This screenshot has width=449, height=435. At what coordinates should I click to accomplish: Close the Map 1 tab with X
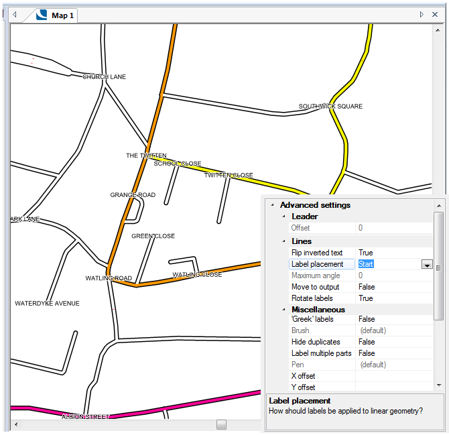(435, 14)
